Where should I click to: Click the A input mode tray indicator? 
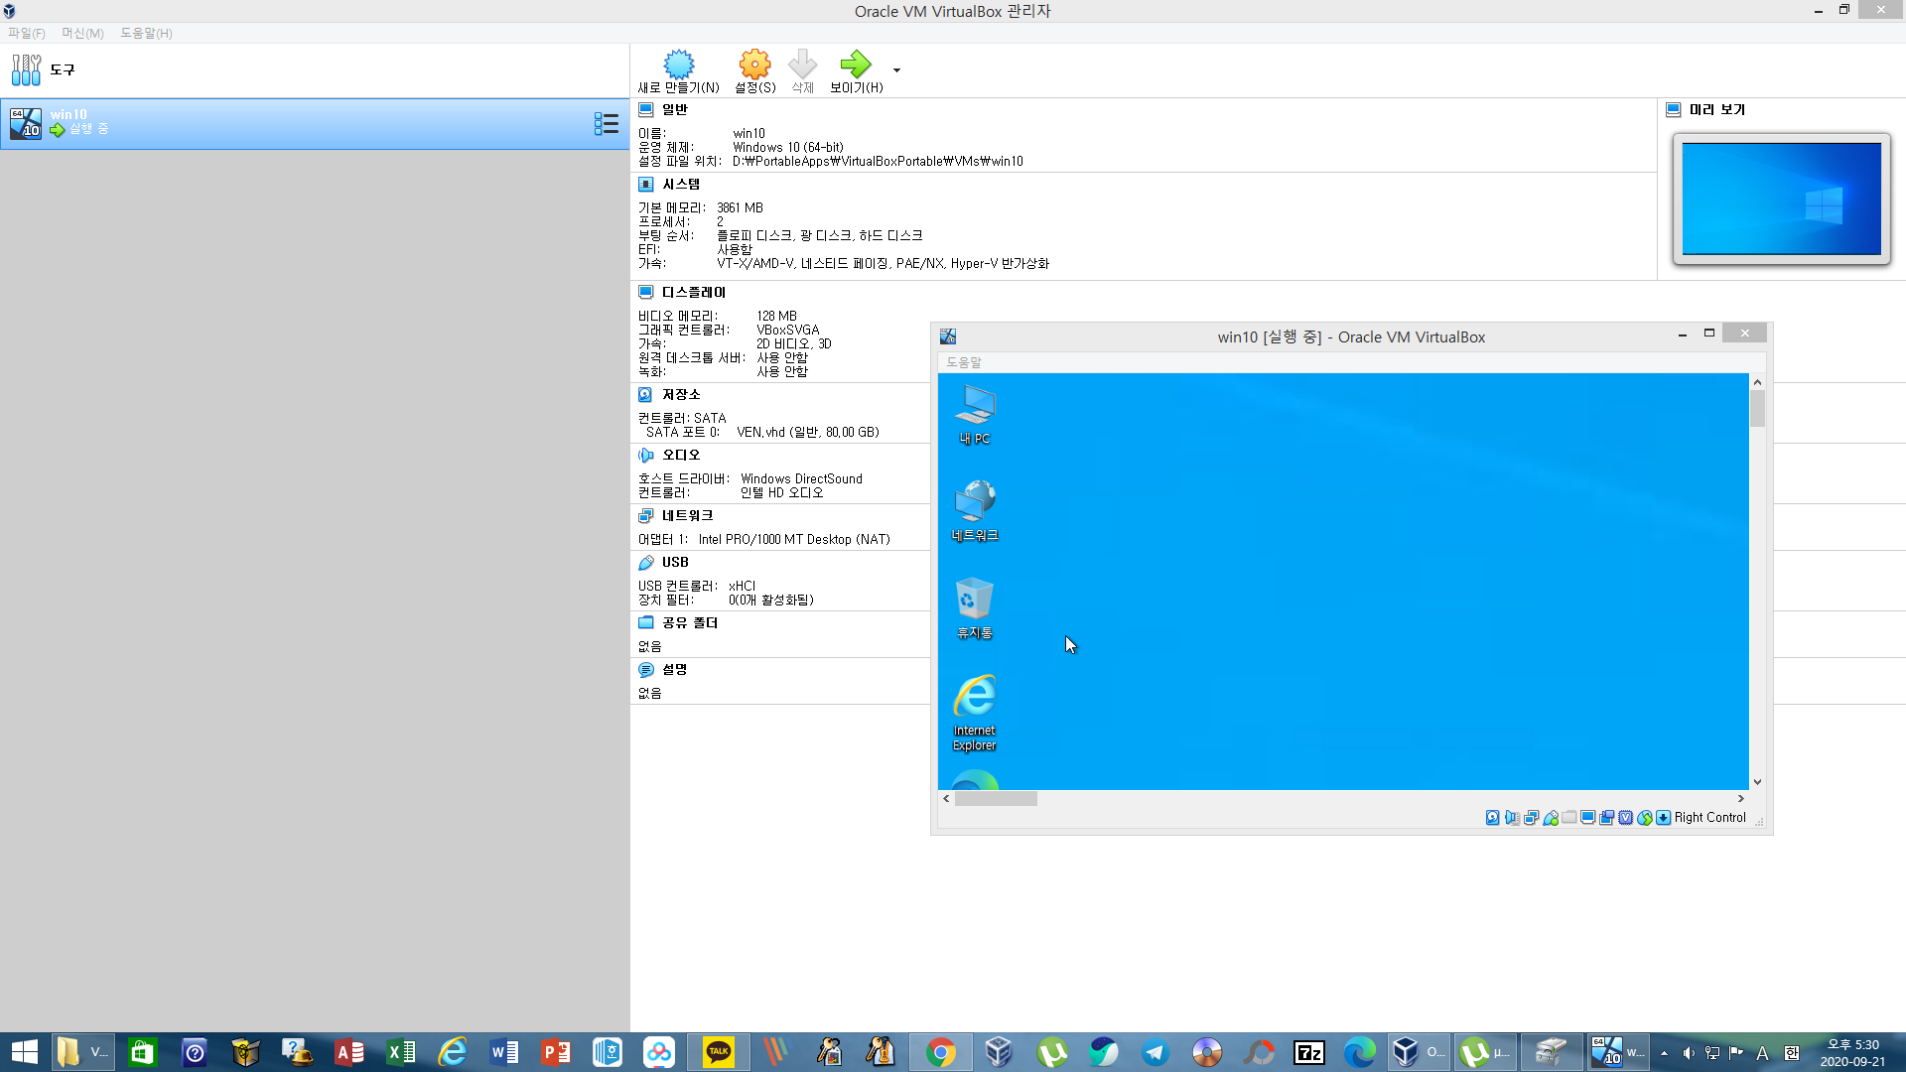1762,1053
